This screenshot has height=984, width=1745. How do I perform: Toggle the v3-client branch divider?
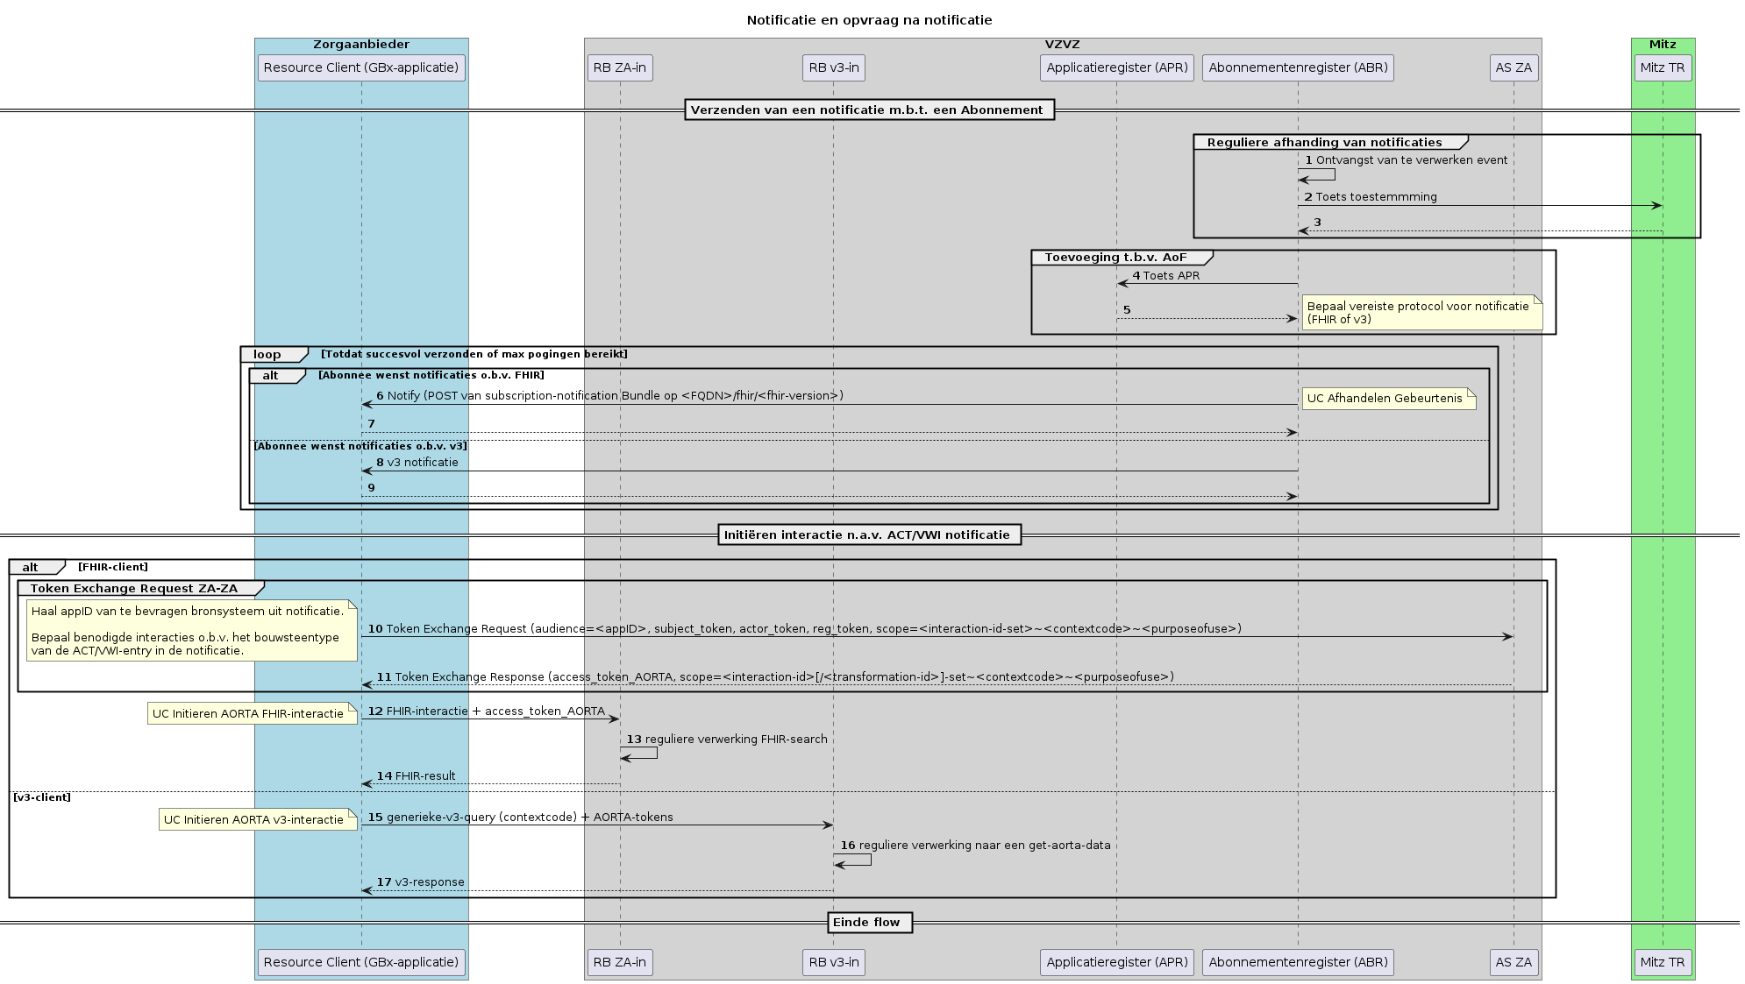click(x=42, y=797)
